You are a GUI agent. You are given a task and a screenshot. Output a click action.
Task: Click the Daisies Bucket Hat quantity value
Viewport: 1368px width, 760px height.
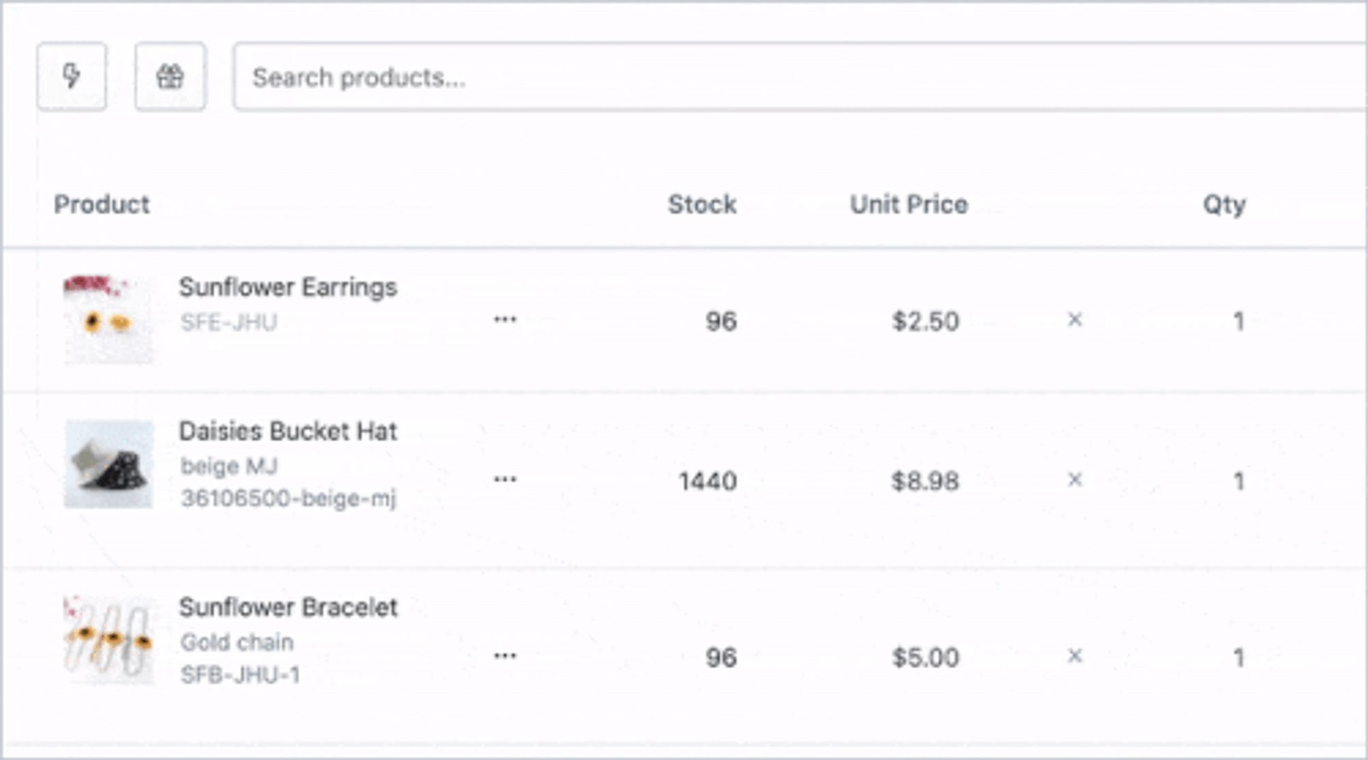[x=1238, y=481]
